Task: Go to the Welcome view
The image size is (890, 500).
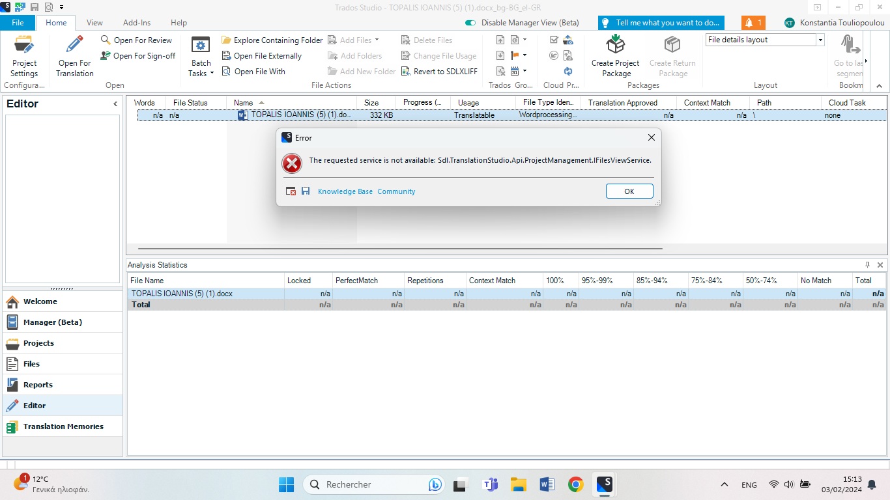Action: pos(63,301)
